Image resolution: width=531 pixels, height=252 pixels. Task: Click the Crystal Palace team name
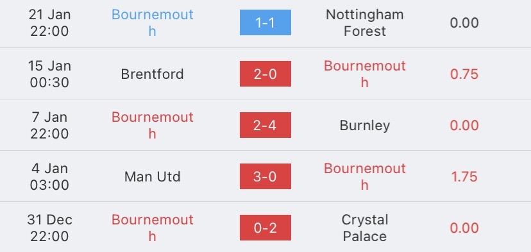click(x=365, y=228)
